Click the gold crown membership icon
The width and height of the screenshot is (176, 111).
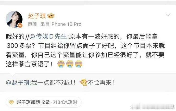(x=51, y=16)
